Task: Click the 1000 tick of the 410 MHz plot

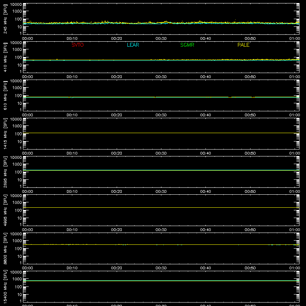Action: [x=17, y=50]
